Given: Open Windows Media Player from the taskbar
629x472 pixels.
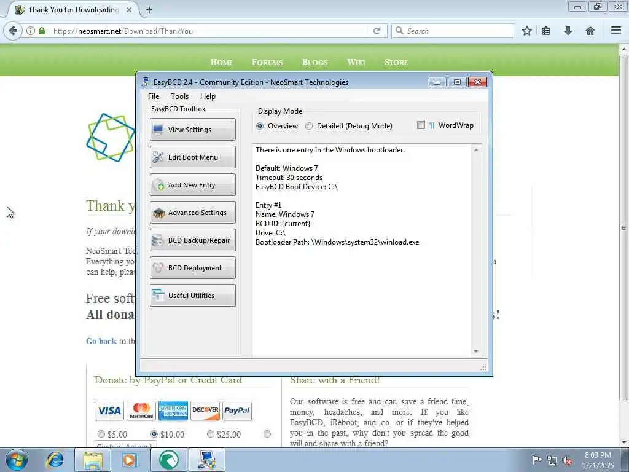Looking at the screenshot, I should [130, 460].
